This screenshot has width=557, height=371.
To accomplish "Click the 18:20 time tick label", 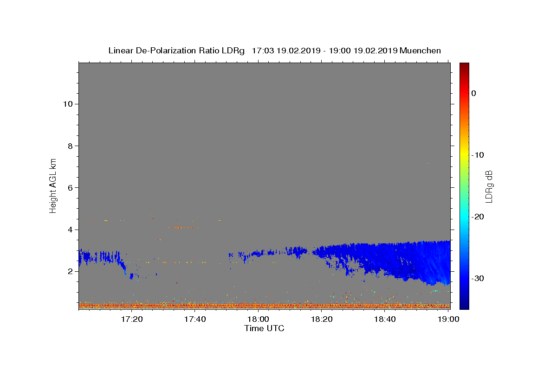I will [x=321, y=320].
